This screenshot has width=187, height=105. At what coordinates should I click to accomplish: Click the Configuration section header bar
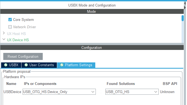coord(92,47)
